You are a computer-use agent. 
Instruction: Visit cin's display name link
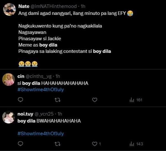point(21,76)
